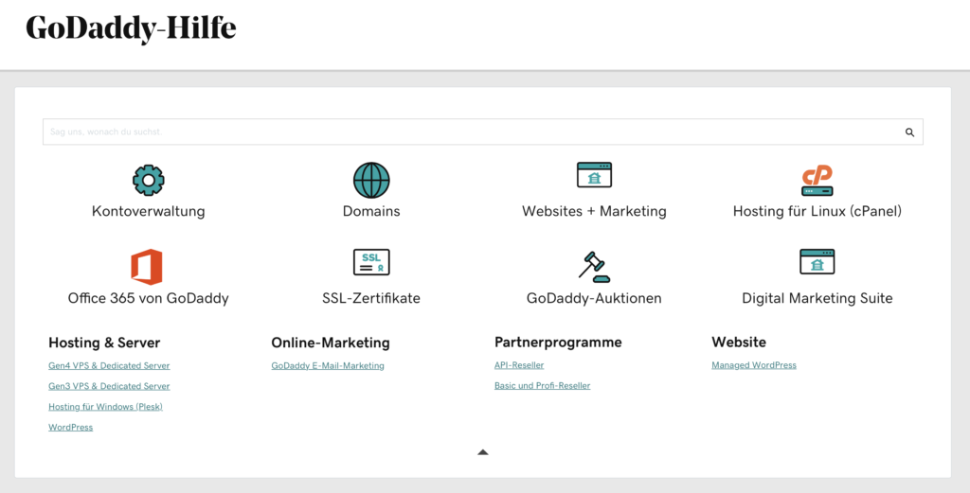The width and height of the screenshot is (970, 493).
Task: Click the Online-Marketing heading
Action: (x=331, y=343)
